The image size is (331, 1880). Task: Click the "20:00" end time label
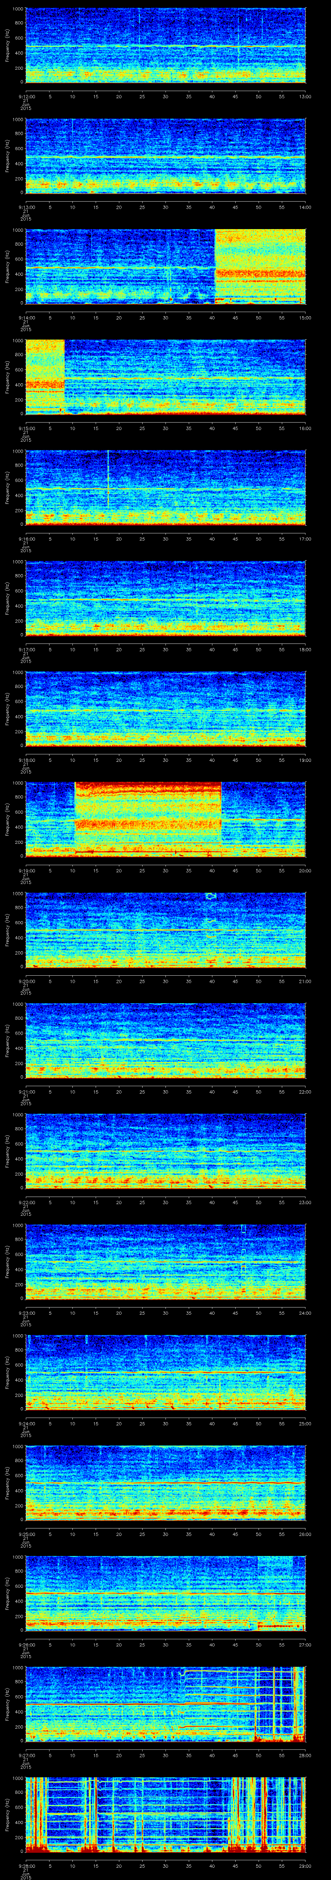[x=305, y=871]
